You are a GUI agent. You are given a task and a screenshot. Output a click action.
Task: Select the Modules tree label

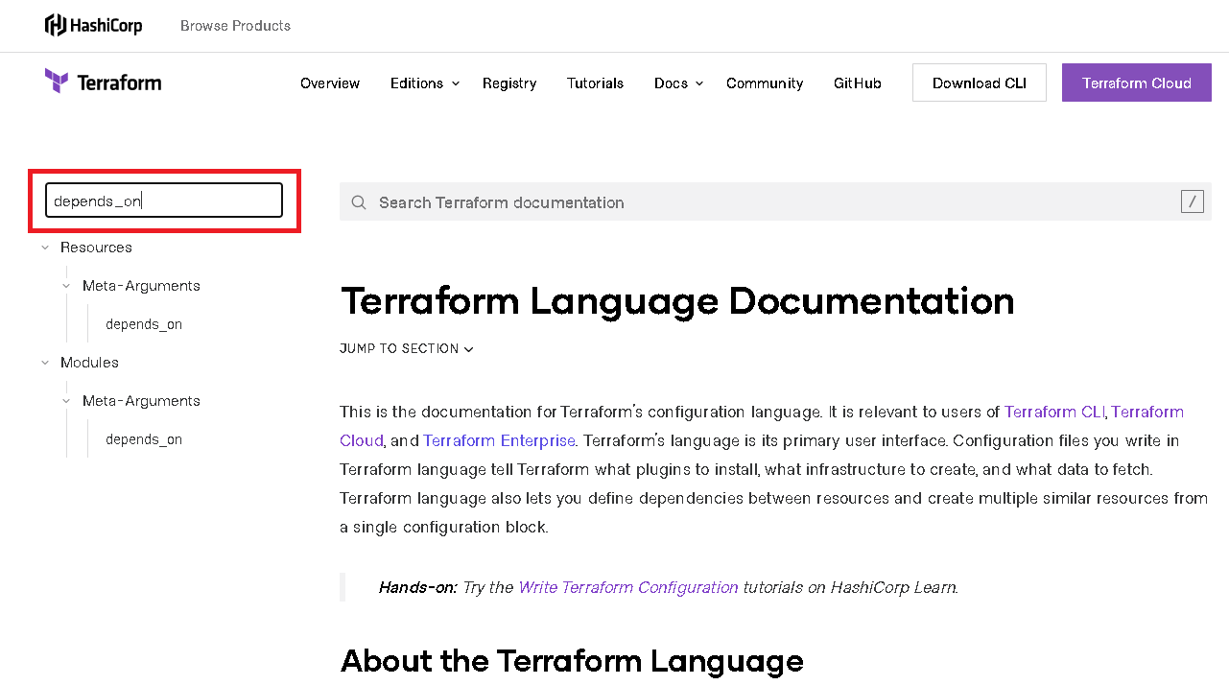(89, 363)
